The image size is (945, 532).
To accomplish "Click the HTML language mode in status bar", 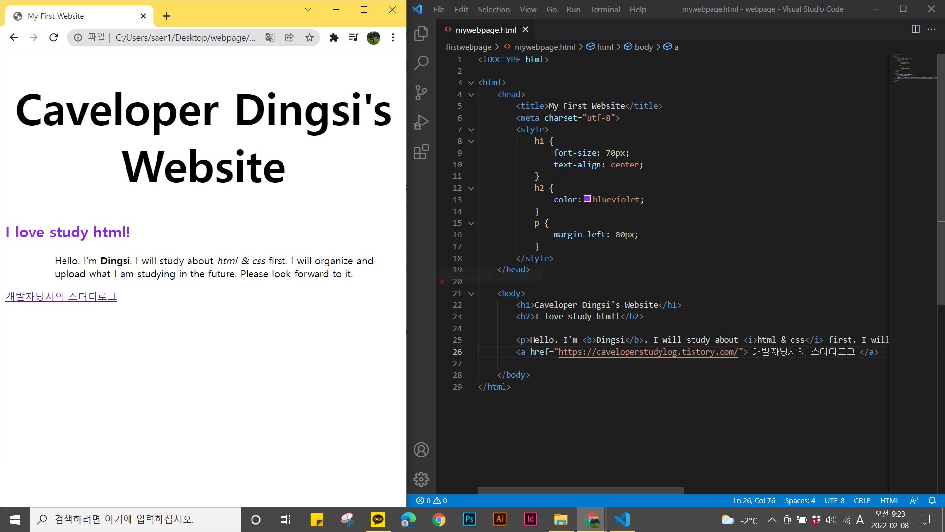I will 889,500.
